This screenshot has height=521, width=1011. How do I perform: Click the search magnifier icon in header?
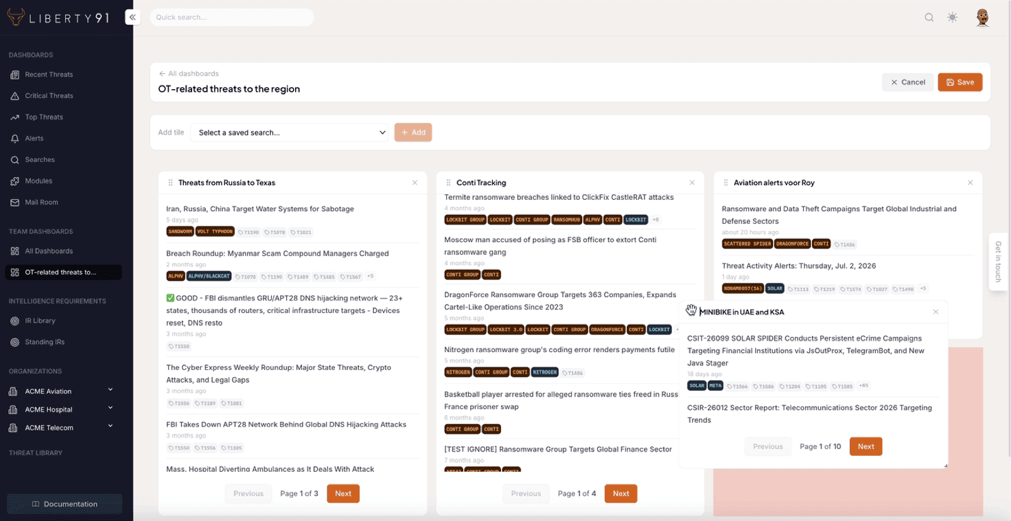[929, 17]
